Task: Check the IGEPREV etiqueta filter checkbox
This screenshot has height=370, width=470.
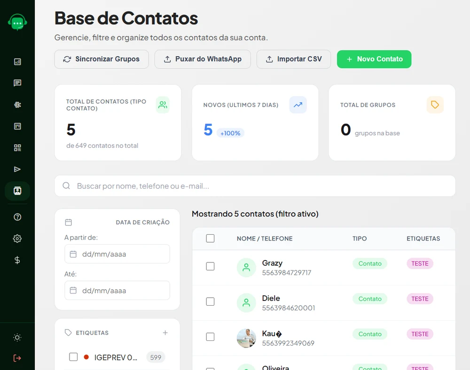Action: pyautogui.click(x=73, y=357)
